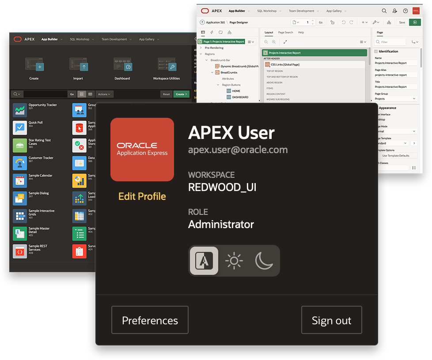432x360 pixels.
Task: Open the wrench Utilities menu in toolbar
Action: coord(376,22)
